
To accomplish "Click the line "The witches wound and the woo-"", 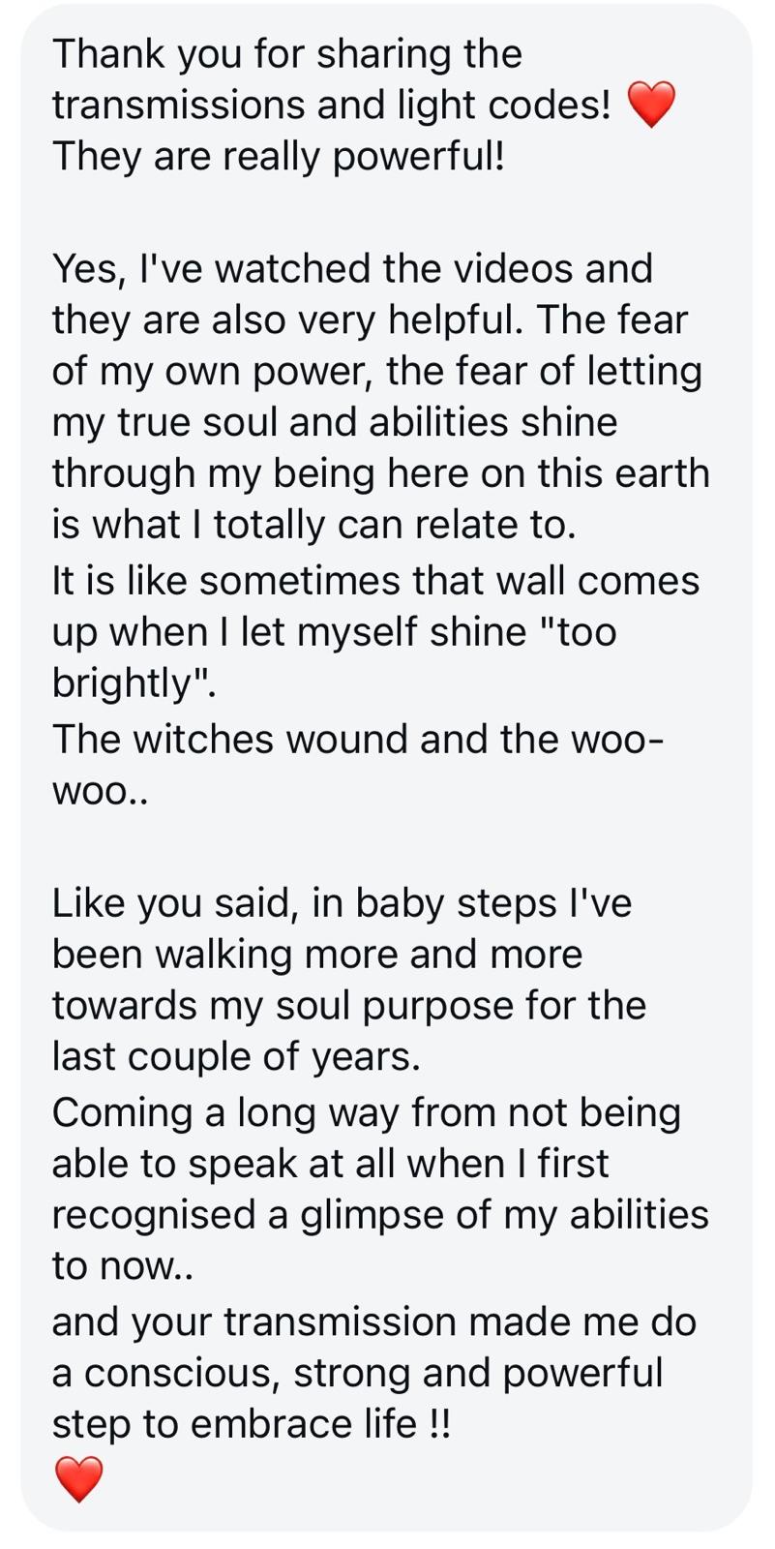I will click(358, 740).
